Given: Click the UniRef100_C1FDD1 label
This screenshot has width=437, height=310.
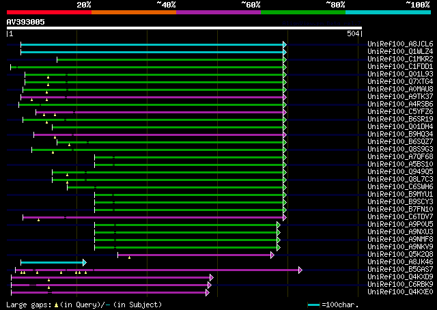Looking at the screenshot, I should [400, 67].
